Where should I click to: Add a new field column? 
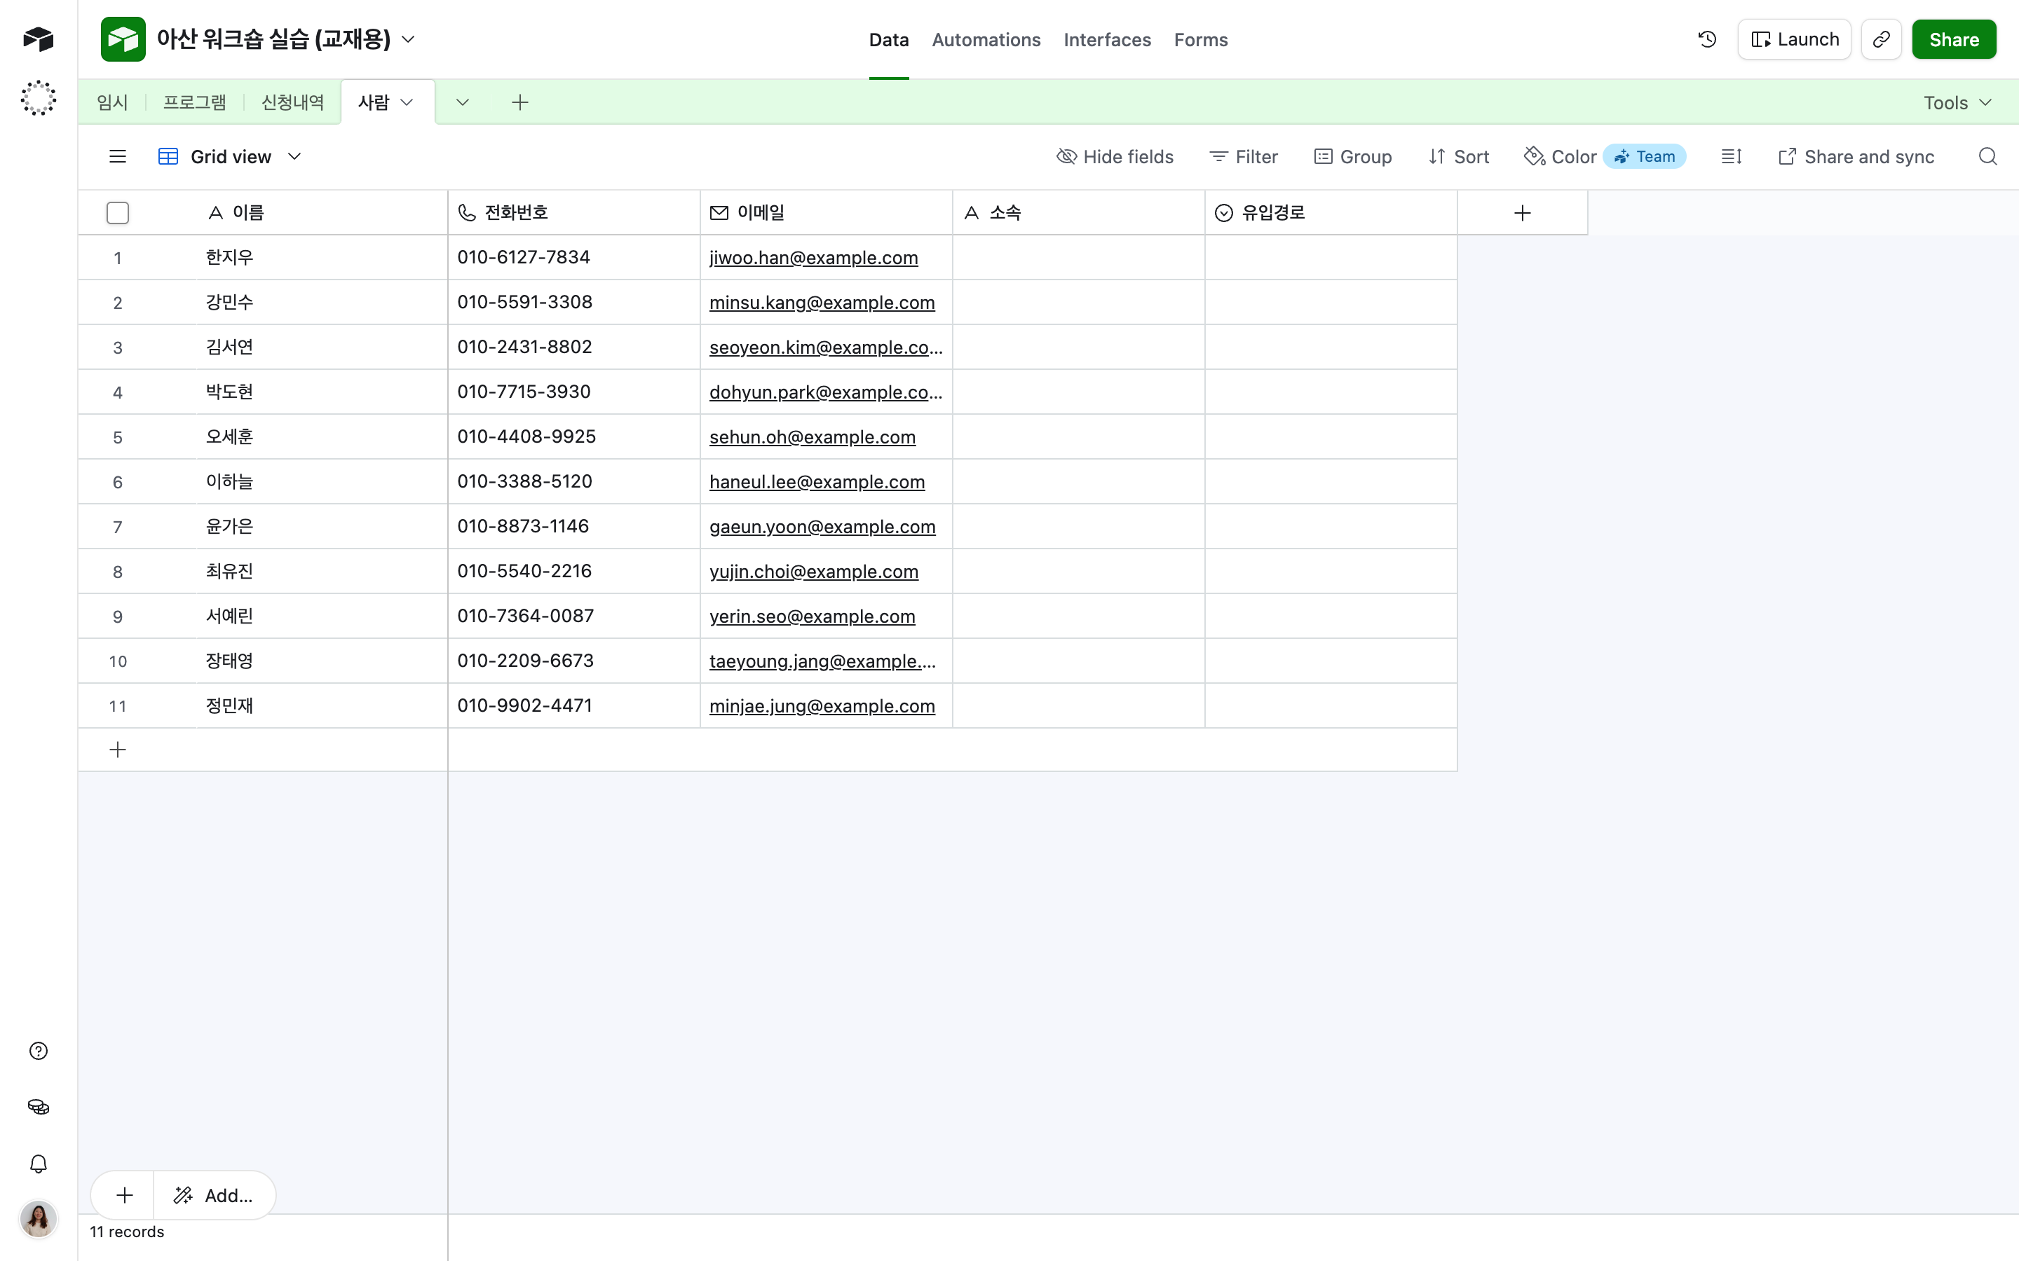tap(1523, 213)
